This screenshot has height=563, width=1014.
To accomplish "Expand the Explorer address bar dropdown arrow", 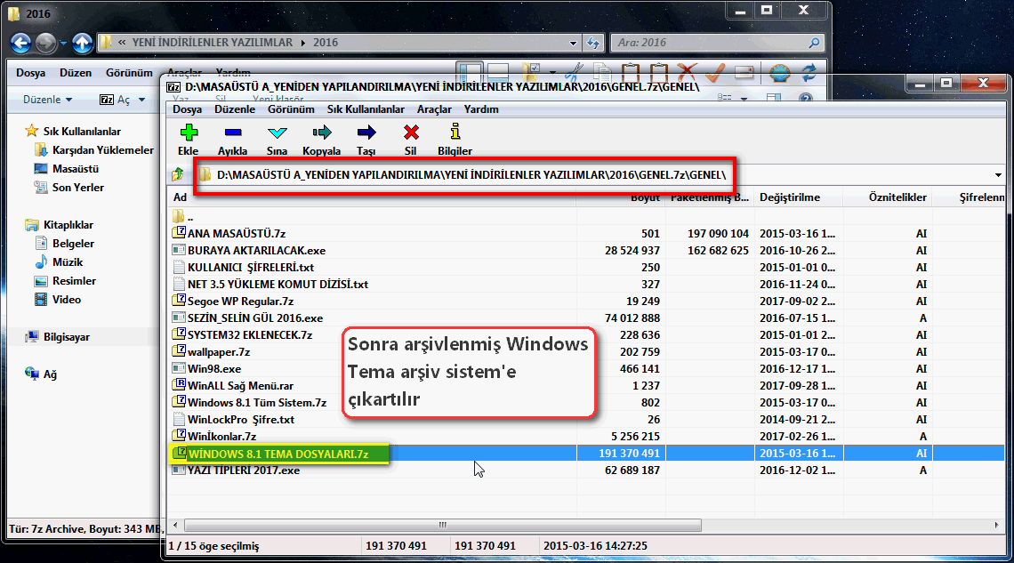I will point(573,44).
